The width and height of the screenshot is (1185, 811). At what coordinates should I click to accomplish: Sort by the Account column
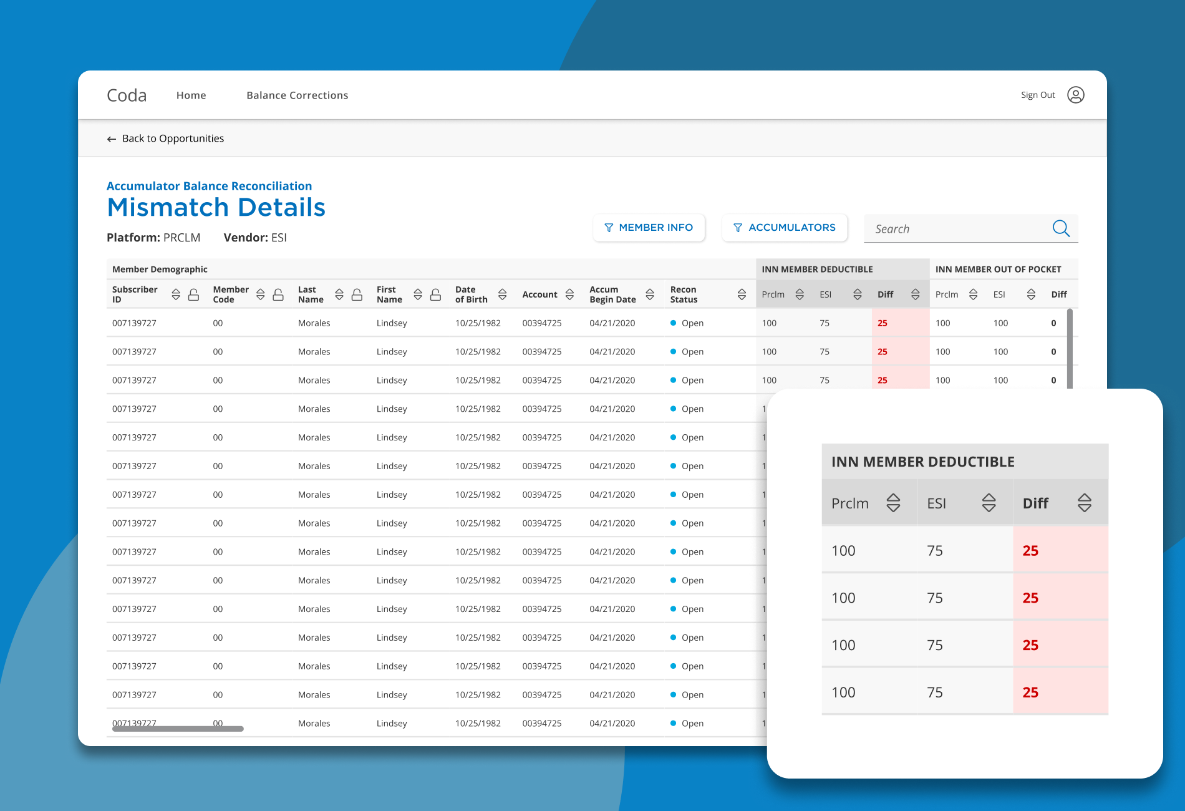click(x=569, y=294)
